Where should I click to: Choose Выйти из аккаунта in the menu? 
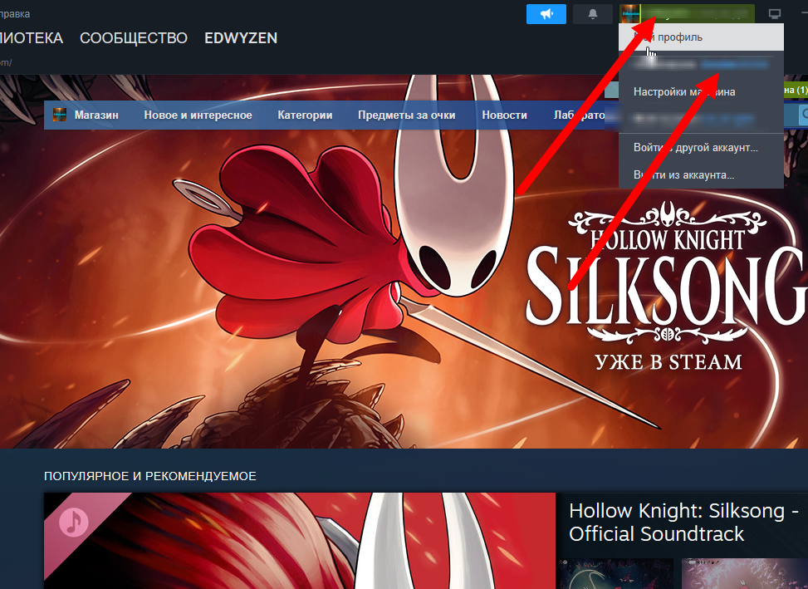coord(701,175)
